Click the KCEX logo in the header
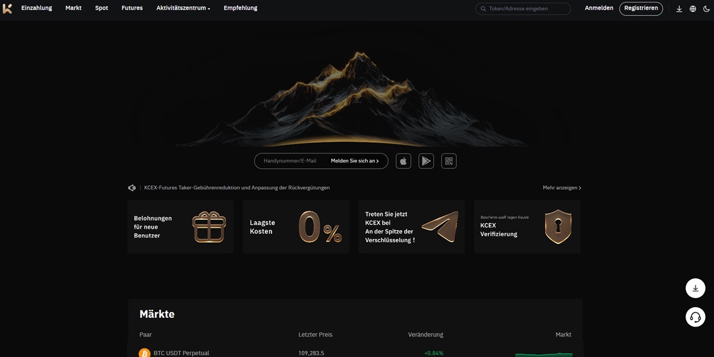 tap(7, 8)
